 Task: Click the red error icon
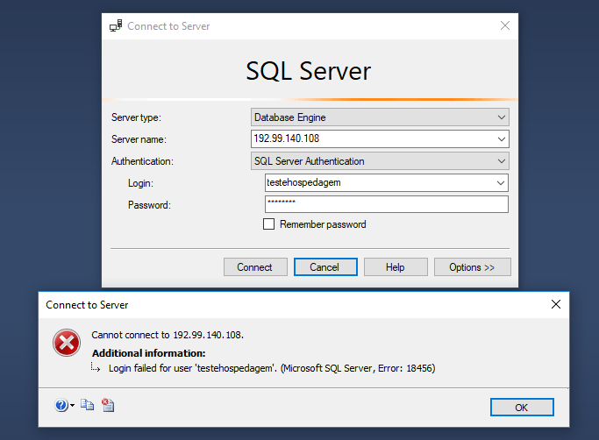tap(67, 343)
